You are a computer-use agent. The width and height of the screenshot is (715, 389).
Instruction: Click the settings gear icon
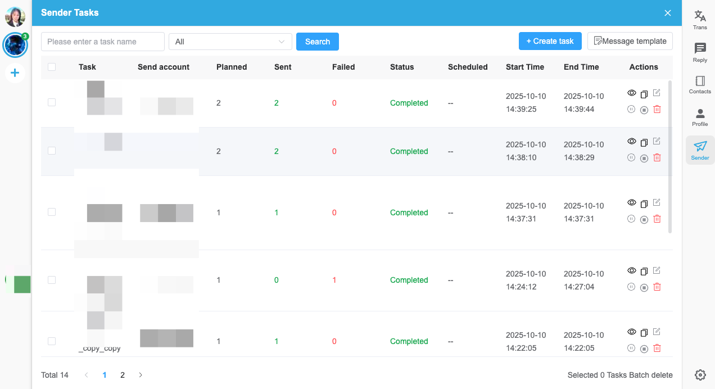(x=700, y=375)
